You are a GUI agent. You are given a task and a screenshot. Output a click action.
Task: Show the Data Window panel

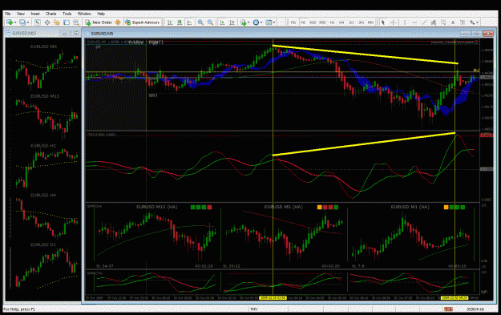coord(47,22)
